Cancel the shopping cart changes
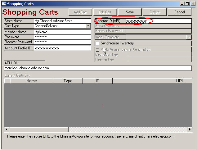197x150 pixels. click(180, 12)
